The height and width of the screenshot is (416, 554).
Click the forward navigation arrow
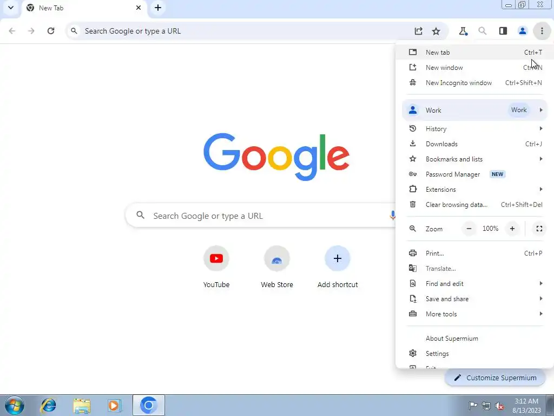(31, 31)
